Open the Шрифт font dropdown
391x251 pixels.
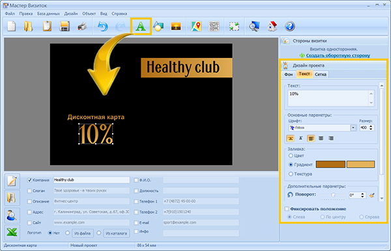[353, 127]
